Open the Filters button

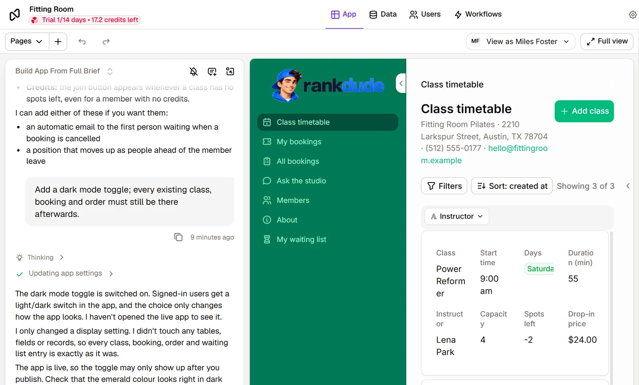click(444, 186)
